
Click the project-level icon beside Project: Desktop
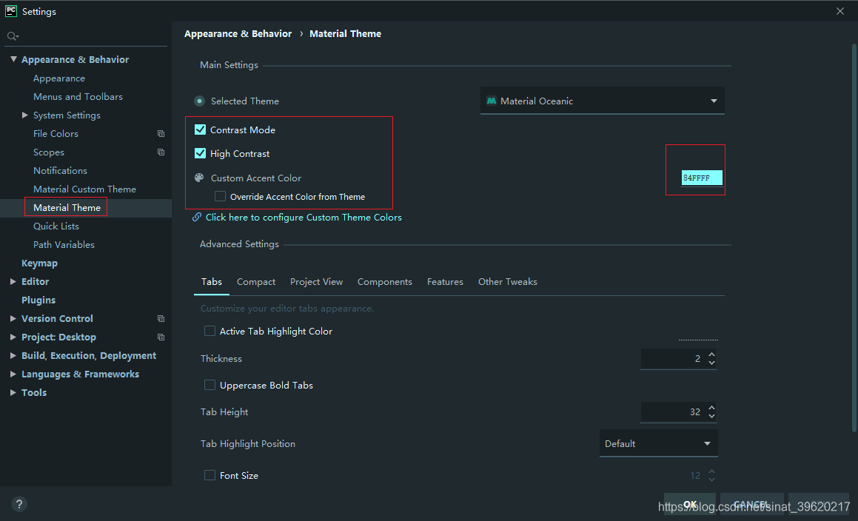161,337
